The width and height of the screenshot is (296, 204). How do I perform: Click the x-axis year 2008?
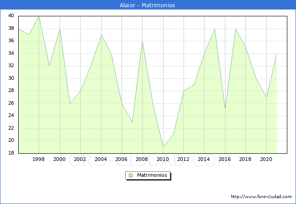142,159
